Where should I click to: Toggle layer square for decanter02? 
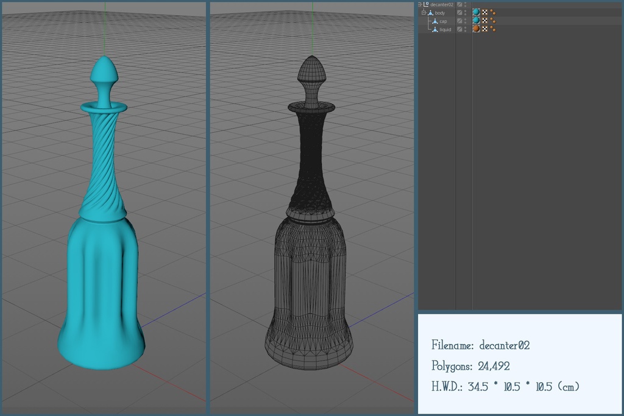pyautogui.click(x=459, y=4)
